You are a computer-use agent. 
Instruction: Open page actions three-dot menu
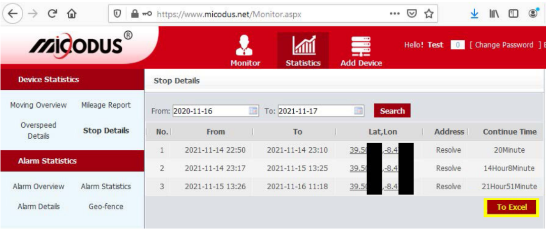(394, 14)
